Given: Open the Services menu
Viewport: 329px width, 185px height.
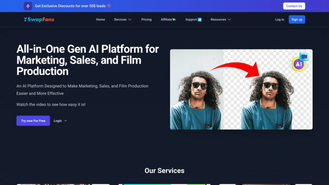Looking at the screenshot, I should tap(123, 20).
